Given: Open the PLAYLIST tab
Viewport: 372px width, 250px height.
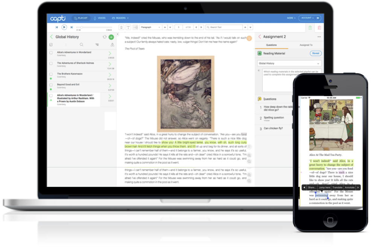Looking at the screenshot, I should pyautogui.click(x=81, y=18).
